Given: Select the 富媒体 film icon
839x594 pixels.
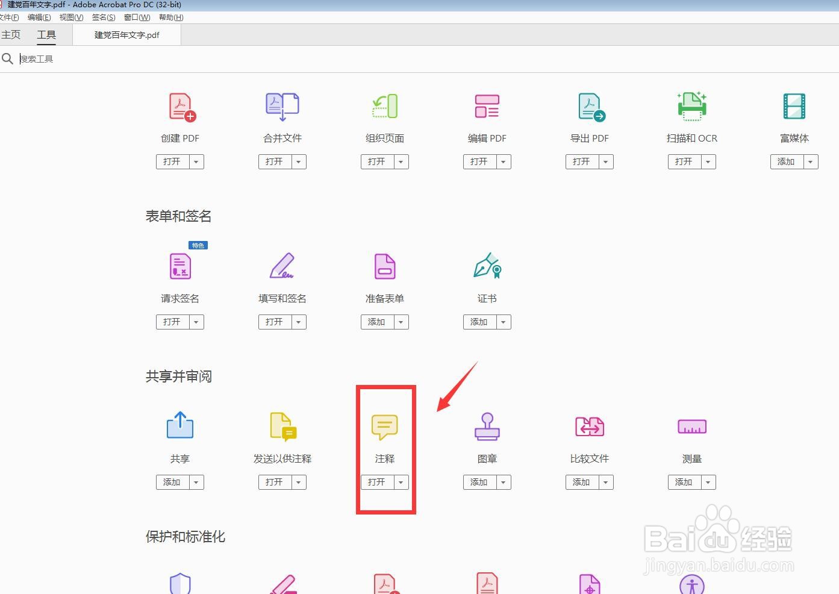Looking at the screenshot, I should 794,107.
